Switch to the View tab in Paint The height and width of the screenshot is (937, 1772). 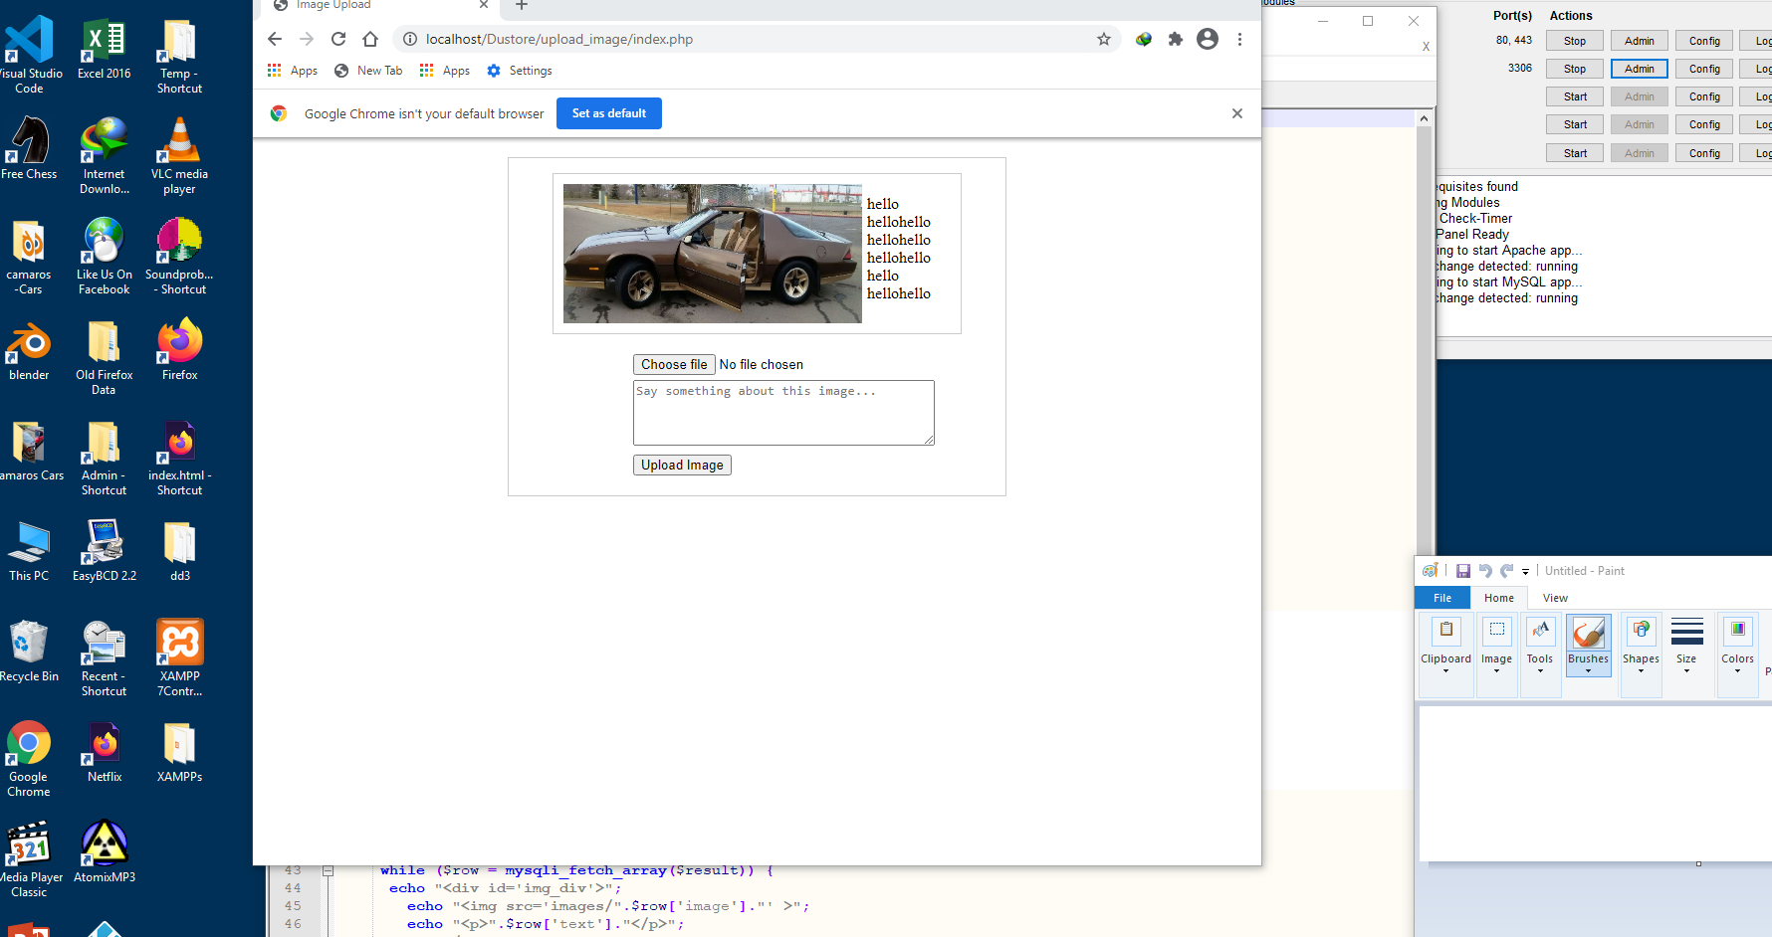point(1554,598)
